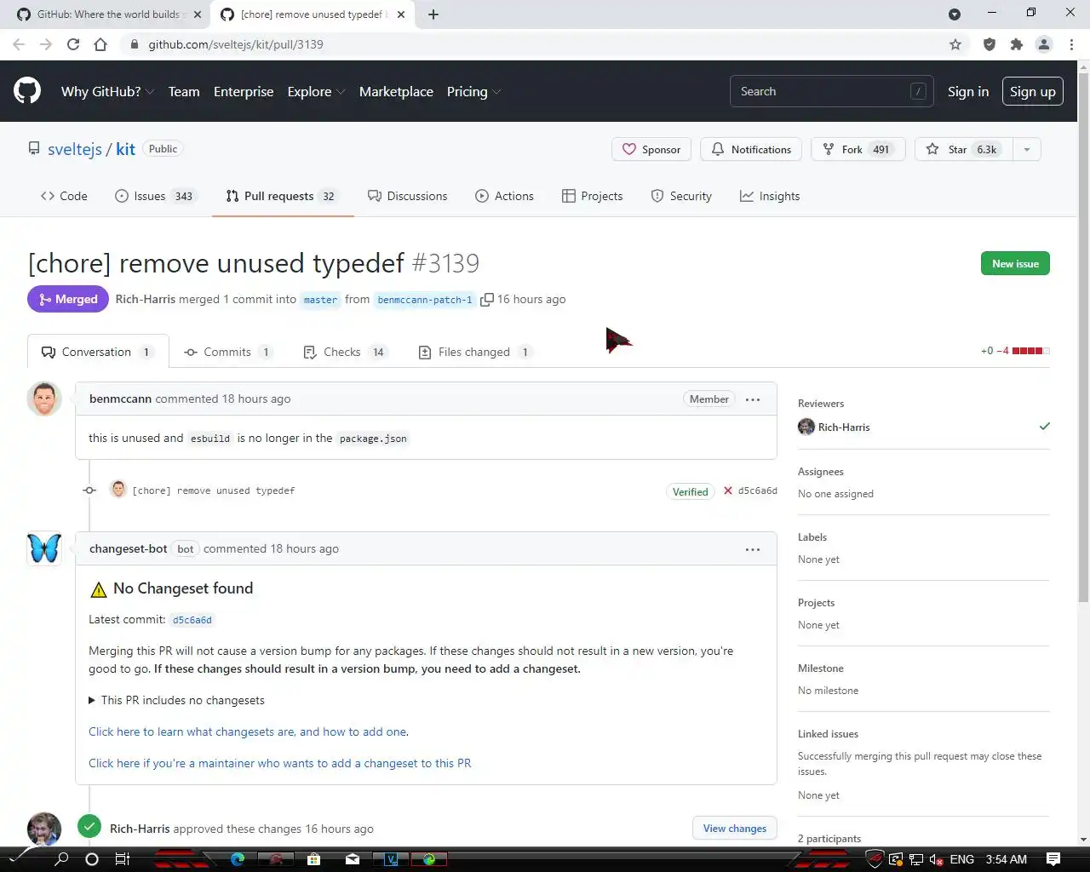The height and width of the screenshot is (872, 1090).
Task: Open the sveltejs organization link
Action: (x=75, y=149)
